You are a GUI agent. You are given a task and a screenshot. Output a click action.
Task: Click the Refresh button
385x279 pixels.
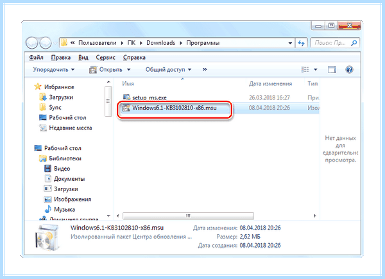[x=301, y=43]
